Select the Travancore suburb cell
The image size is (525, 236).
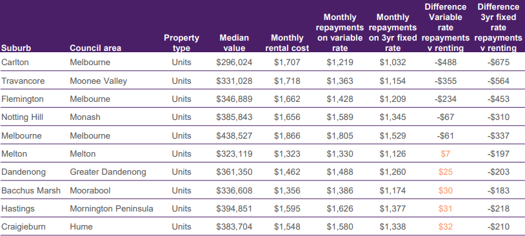coord(23,81)
